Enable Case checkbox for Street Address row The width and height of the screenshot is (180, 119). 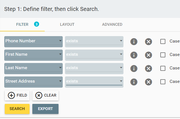163,82
